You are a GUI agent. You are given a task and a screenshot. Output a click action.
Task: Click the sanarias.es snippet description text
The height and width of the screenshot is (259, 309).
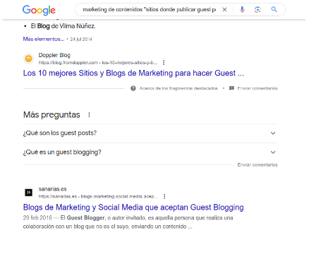[128, 222]
